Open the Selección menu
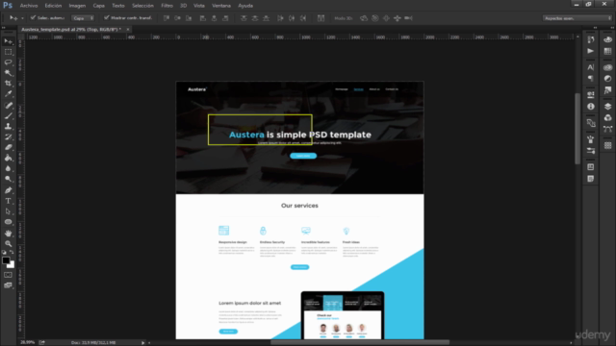The image size is (616, 346). [x=142, y=6]
